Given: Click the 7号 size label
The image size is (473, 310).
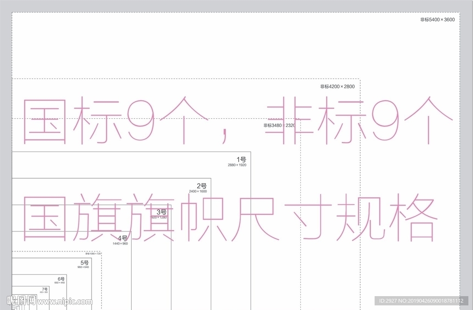Looking at the screenshot, I should 45,289.
